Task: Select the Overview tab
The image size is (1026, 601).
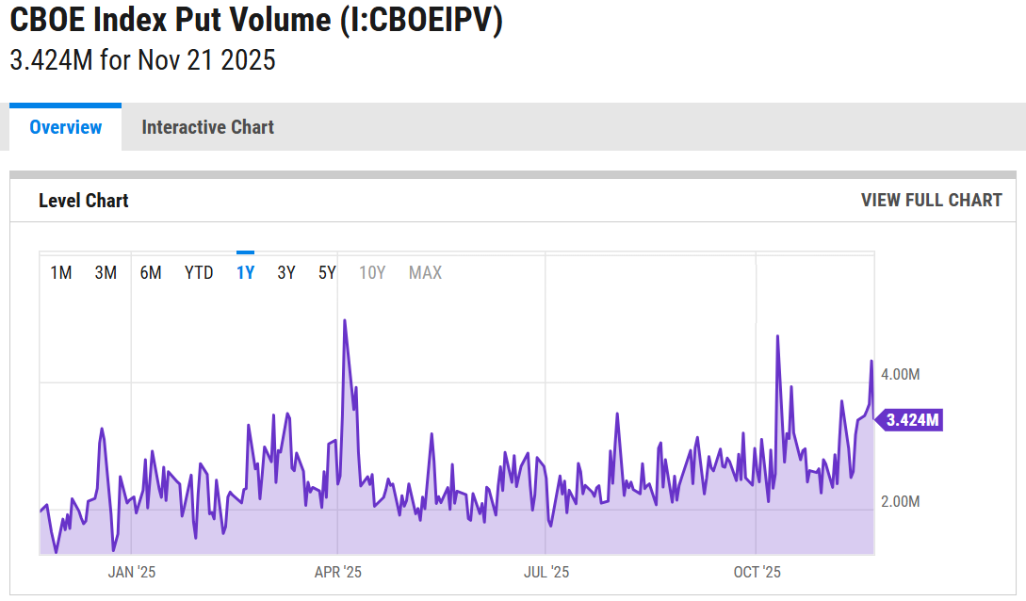Action: [x=65, y=127]
